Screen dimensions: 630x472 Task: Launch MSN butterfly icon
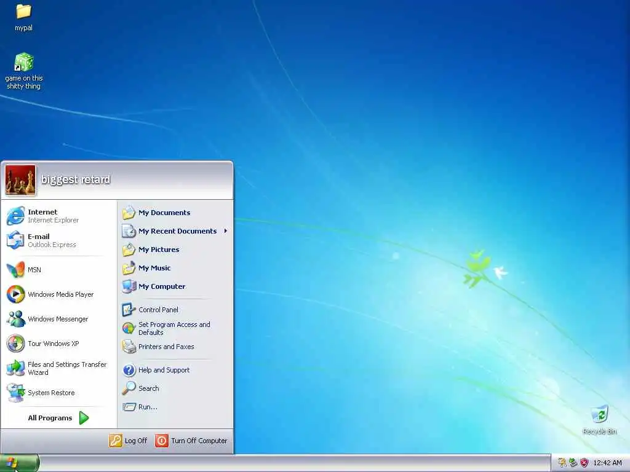click(x=15, y=270)
